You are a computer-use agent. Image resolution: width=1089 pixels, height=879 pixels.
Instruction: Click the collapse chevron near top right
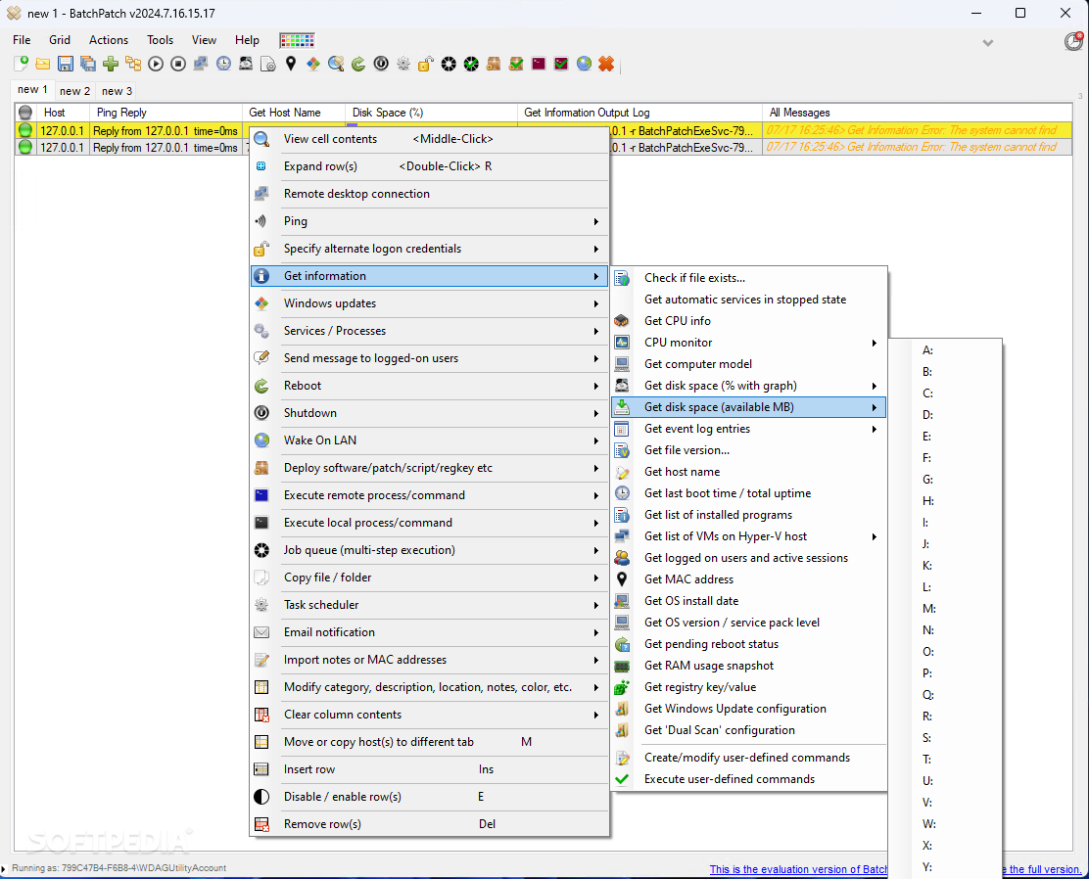(987, 43)
